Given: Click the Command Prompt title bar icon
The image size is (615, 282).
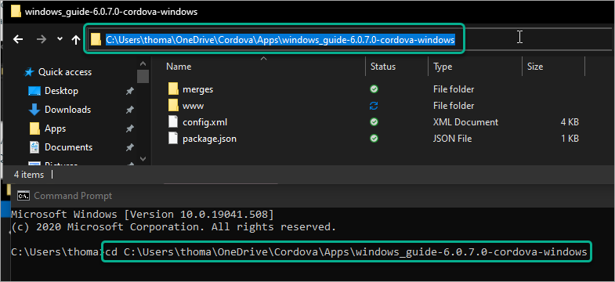Looking at the screenshot, I should (24, 196).
